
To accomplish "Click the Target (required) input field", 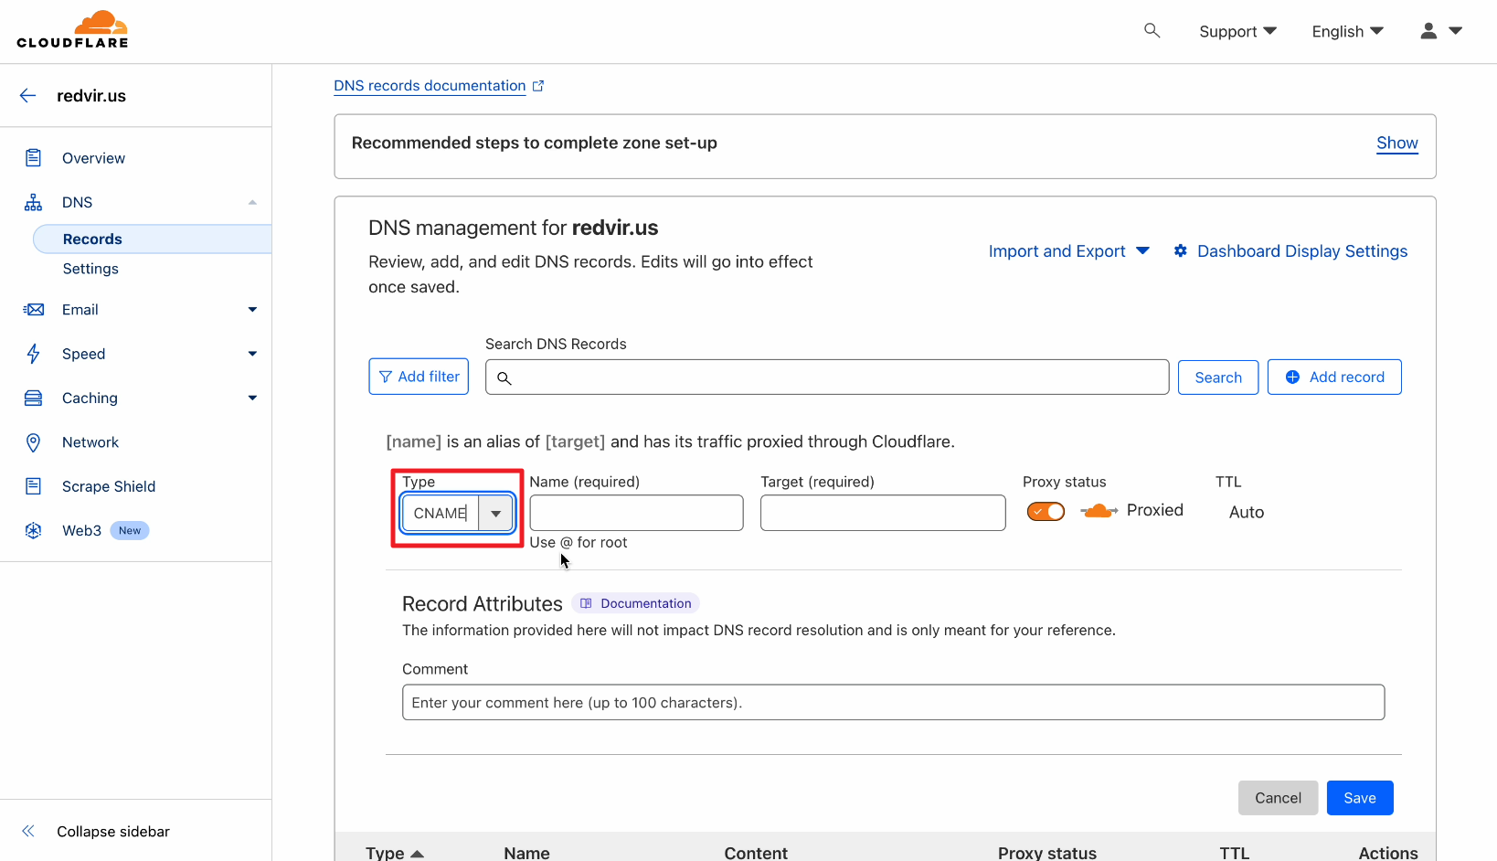I will pyautogui.click(x=882, y=513).
